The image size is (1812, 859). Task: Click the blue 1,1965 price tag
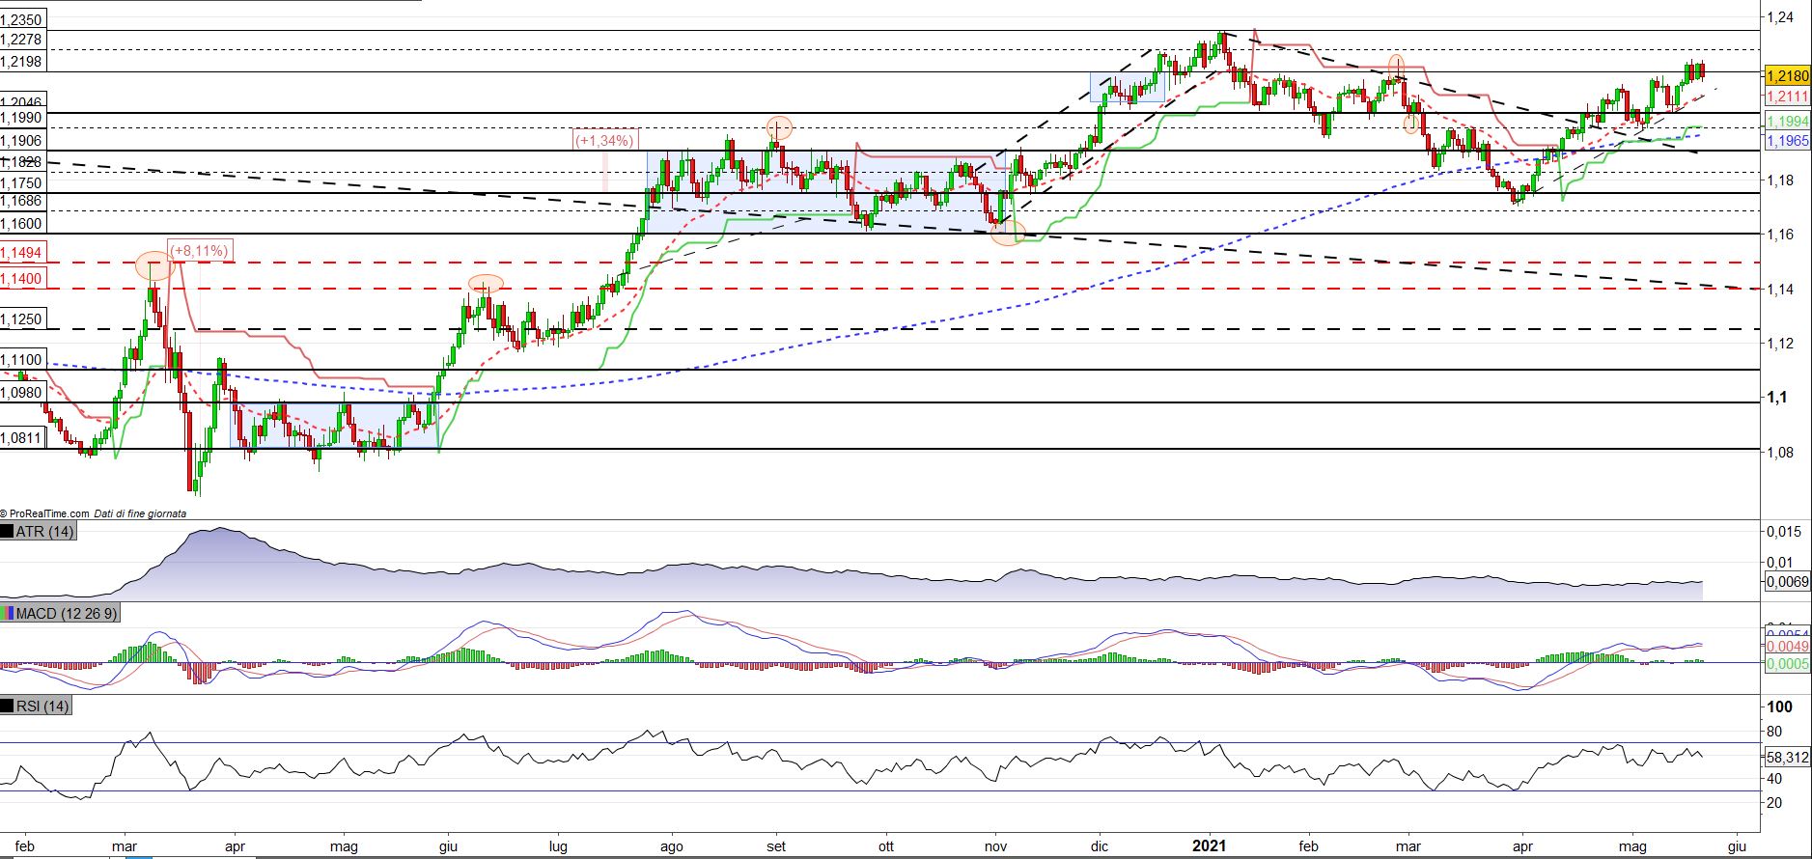[1786, 141]
